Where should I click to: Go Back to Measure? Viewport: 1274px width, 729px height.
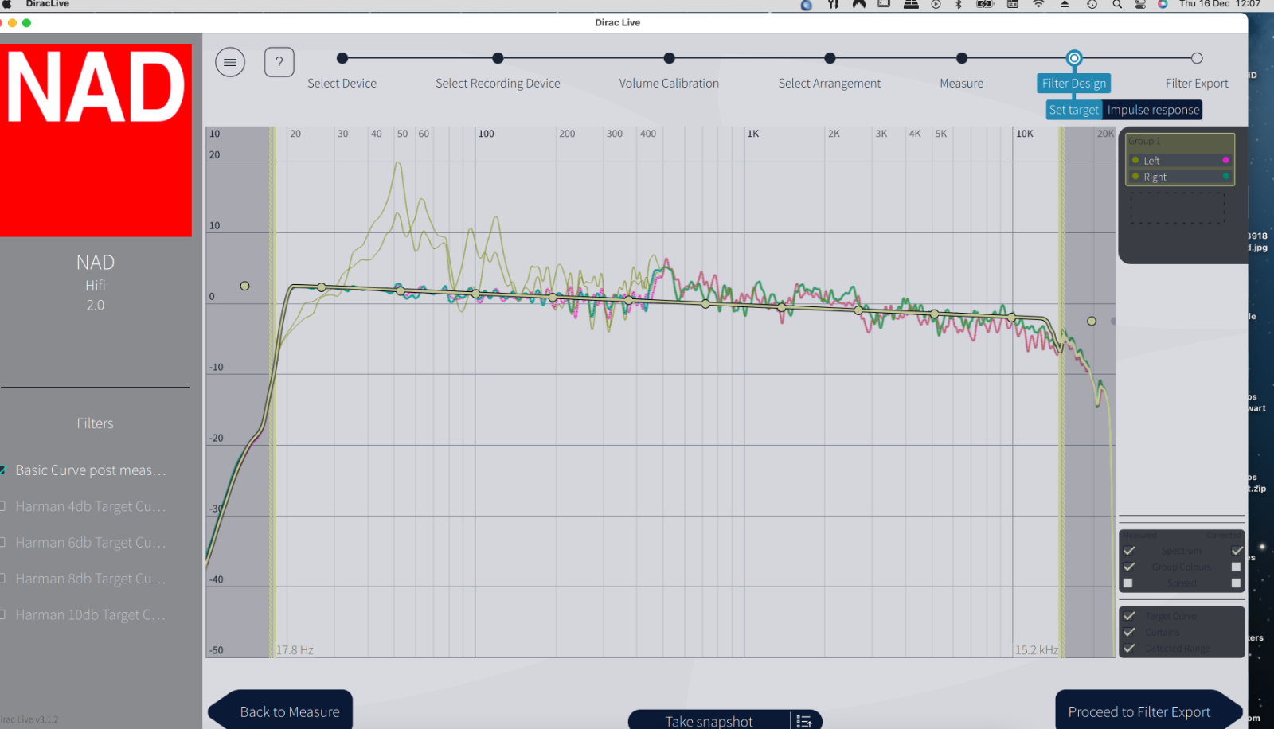click(289, 711)
